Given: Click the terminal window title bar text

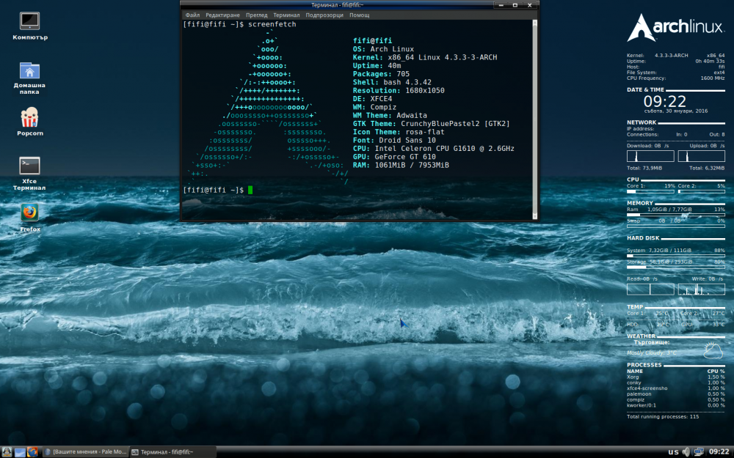Looking at the screenshot, I should [337, 5].
